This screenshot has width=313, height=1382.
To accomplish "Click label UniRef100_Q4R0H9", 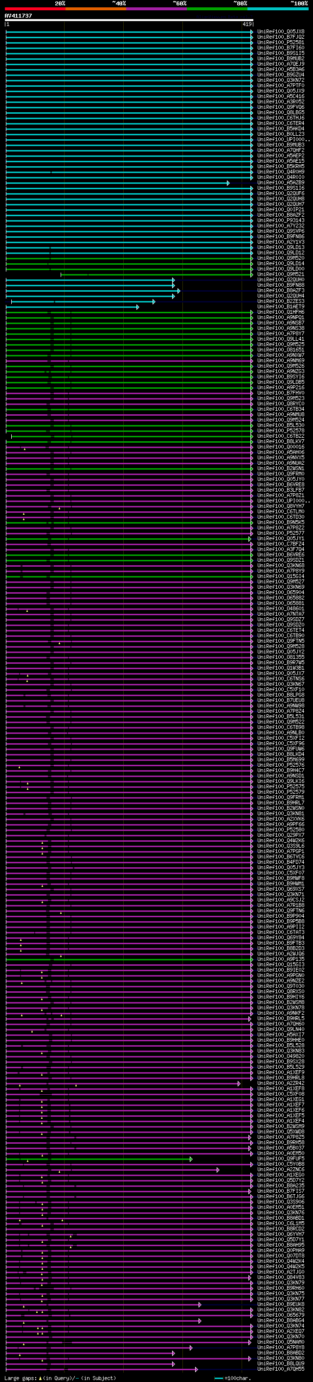I will point(281,172).
